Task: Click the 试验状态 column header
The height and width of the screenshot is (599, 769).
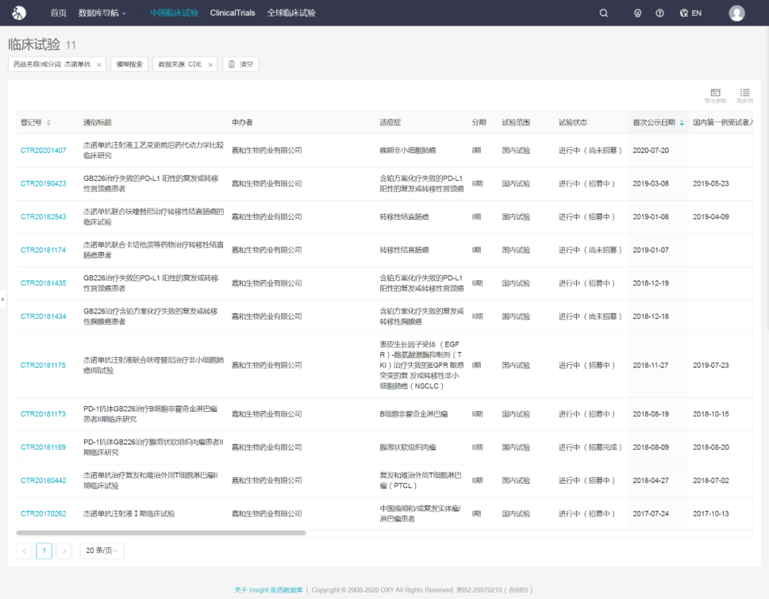Action: pos(572,122)
